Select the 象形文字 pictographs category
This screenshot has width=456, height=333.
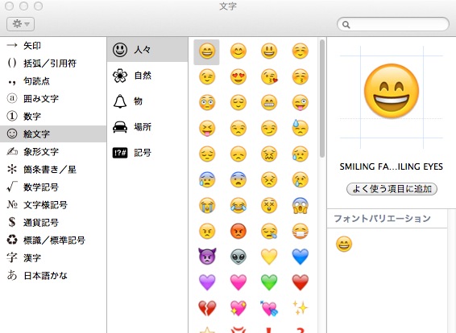(x=53, y=151)
